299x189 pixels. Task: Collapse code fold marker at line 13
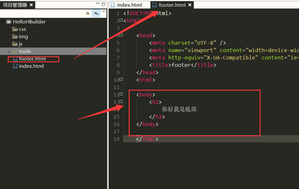point(121,101)
